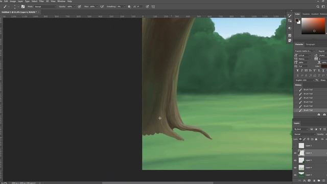
Task: Hide Layer 6 with its eye icon
Action: coord(295,153)
